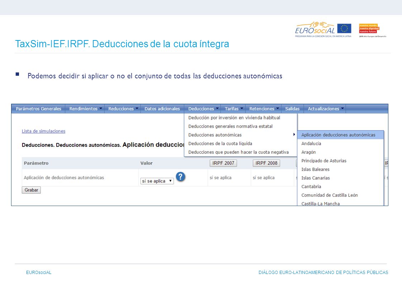402x284 pixels.
Task: Choose Andalucía in the submenu
Action: click(x=340, y=143)
